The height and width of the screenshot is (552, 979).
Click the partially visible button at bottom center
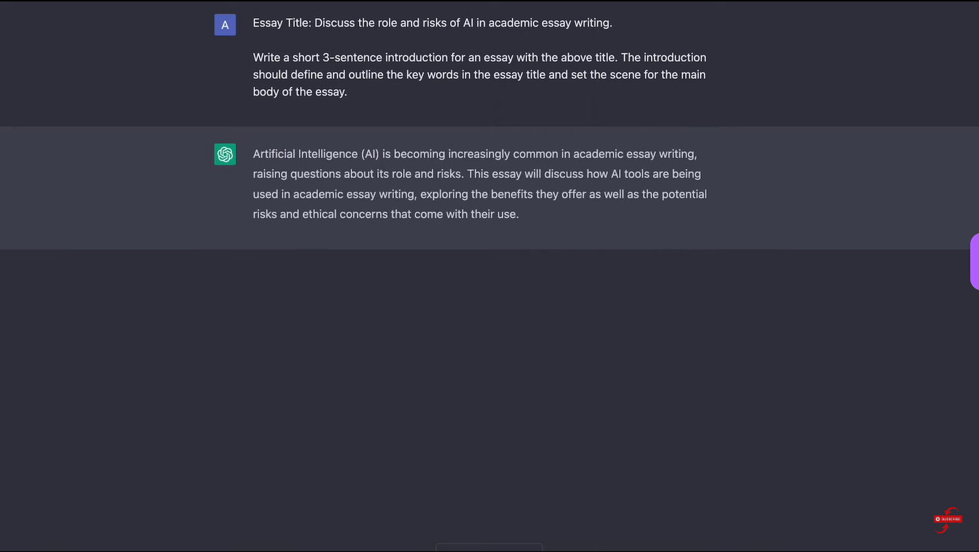489,548
